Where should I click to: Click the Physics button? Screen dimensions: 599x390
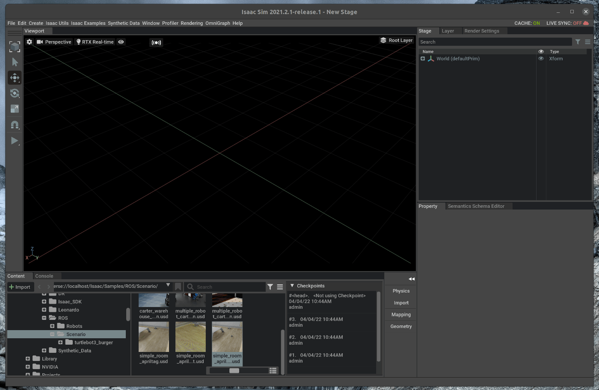pyautogui.click(x=401, y=291)
